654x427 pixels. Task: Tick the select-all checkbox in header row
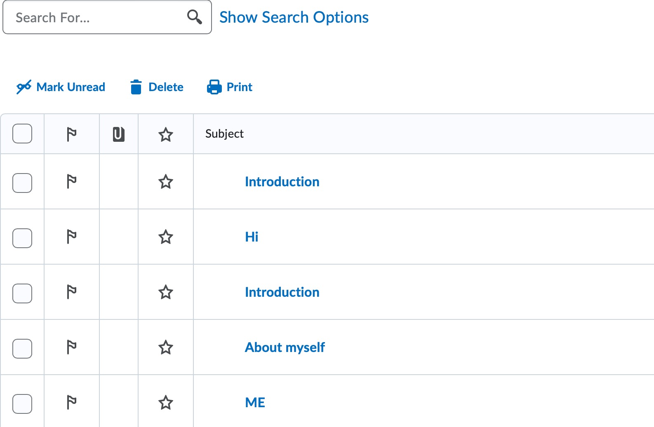click(x=22, y=134)
